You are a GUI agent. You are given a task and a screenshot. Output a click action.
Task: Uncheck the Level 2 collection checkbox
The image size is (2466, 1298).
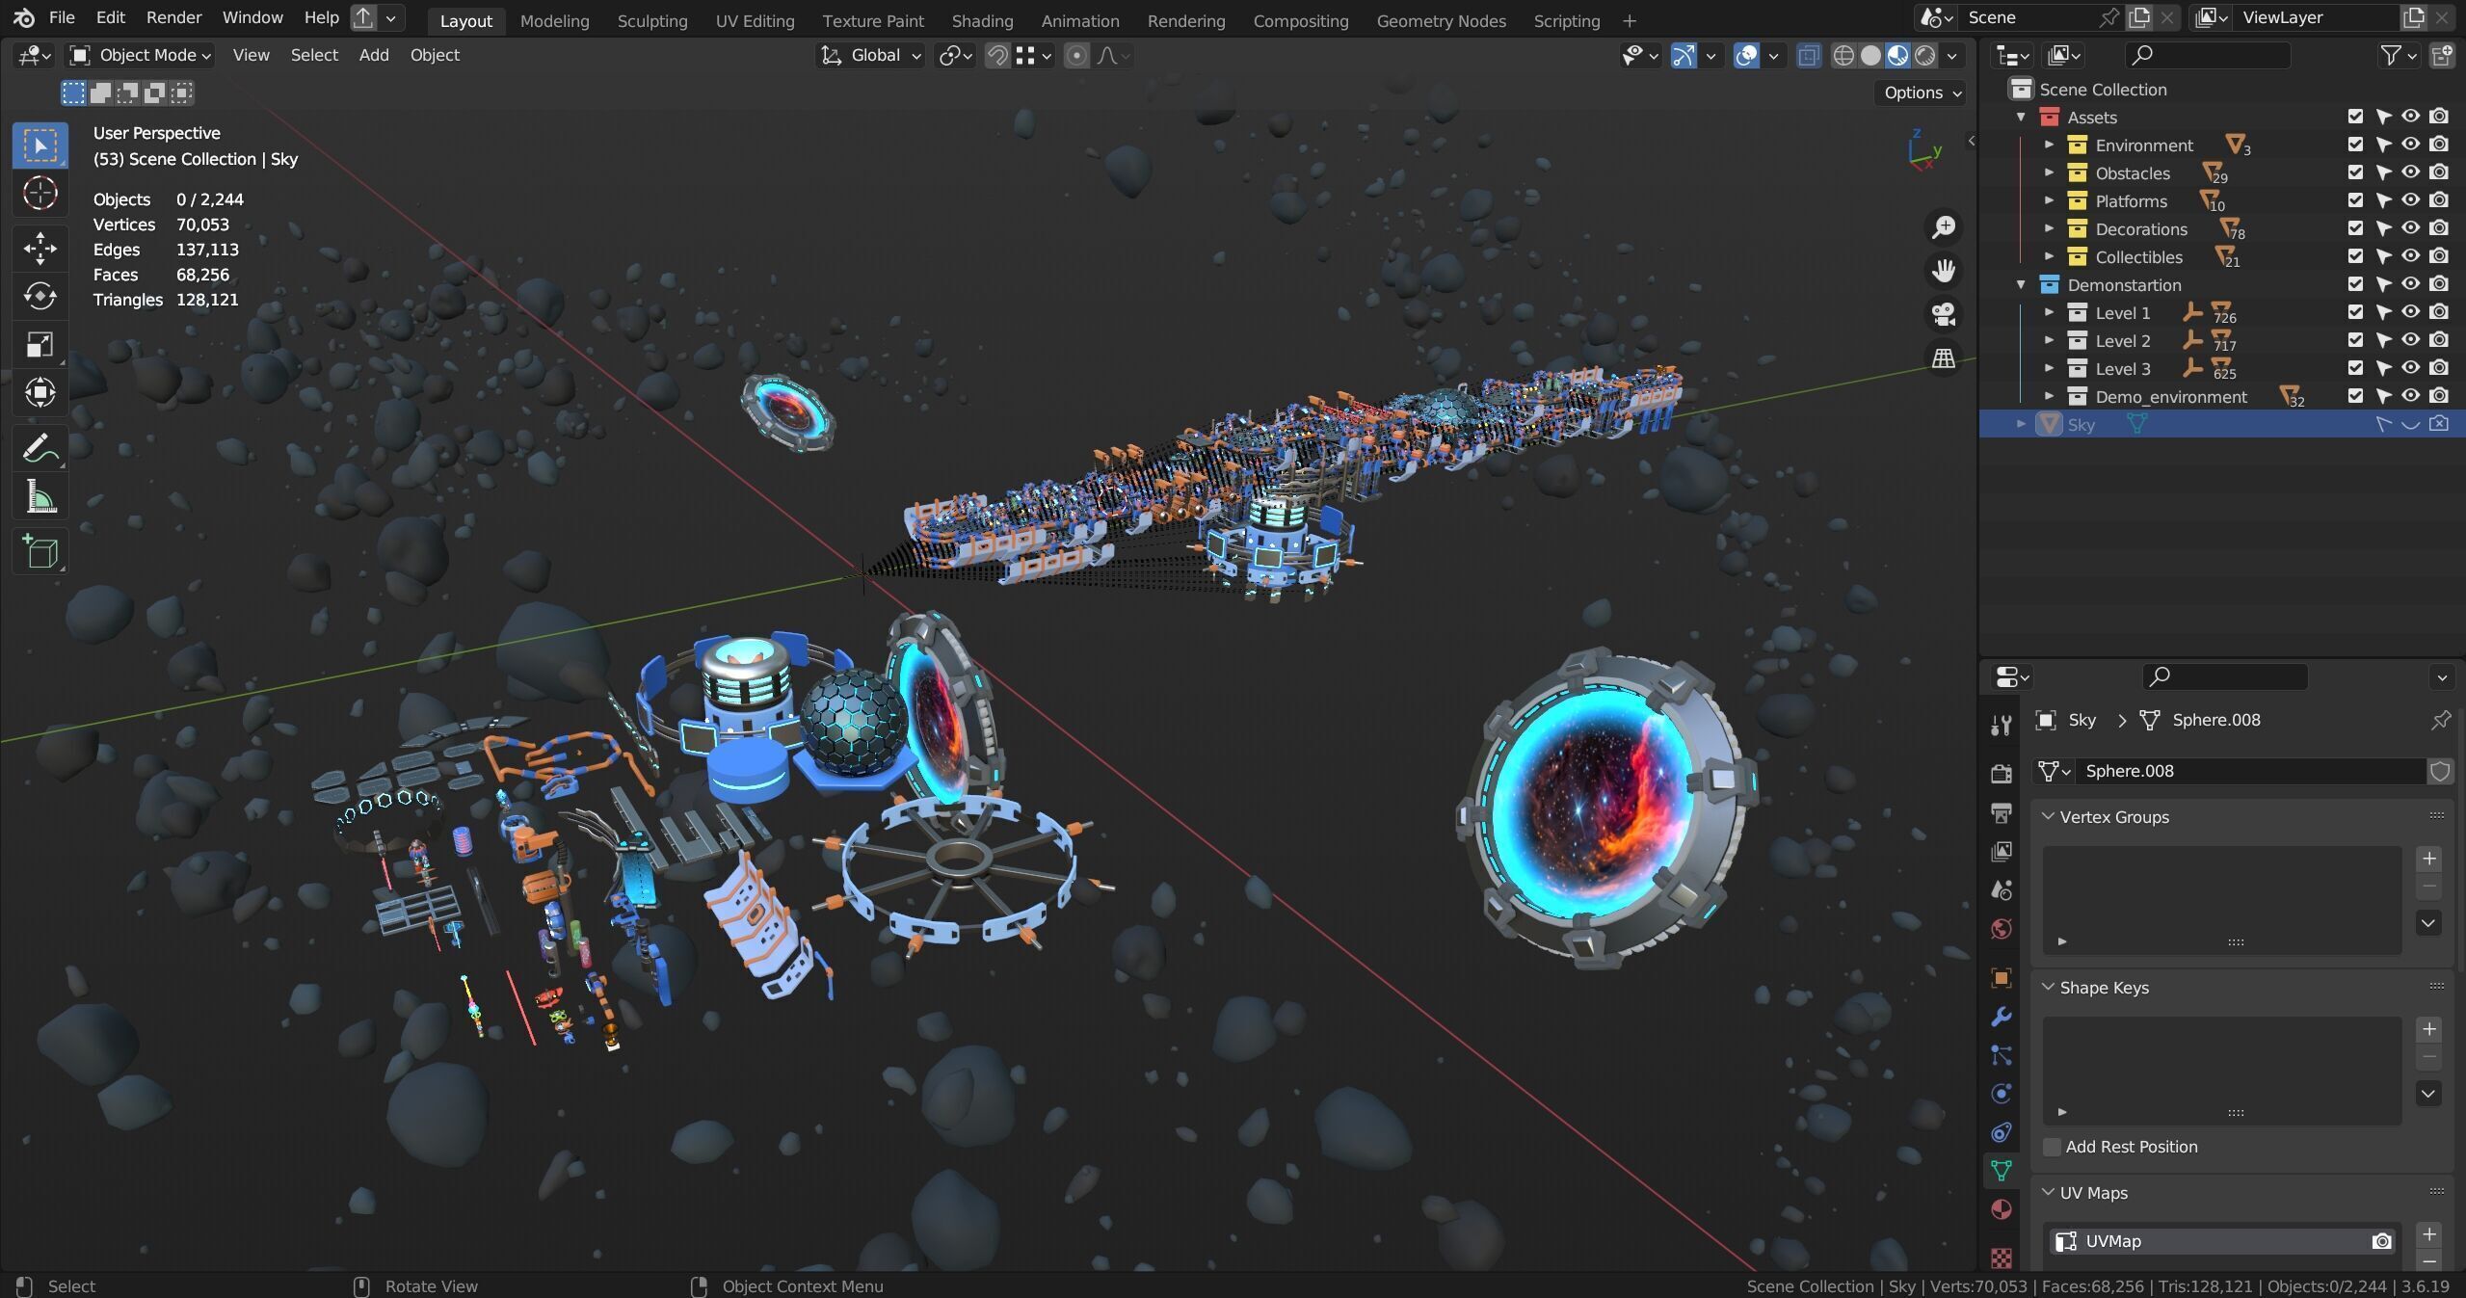click(2355, 340)
